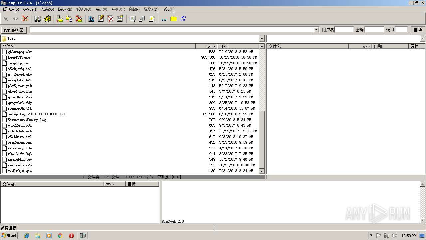Open Windows Explorer from the taskbar
This screenshot has height=240, width=426.
click(x=38, y=236)
